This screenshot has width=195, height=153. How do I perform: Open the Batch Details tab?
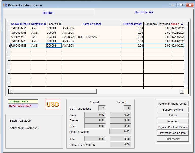point(144,12)
